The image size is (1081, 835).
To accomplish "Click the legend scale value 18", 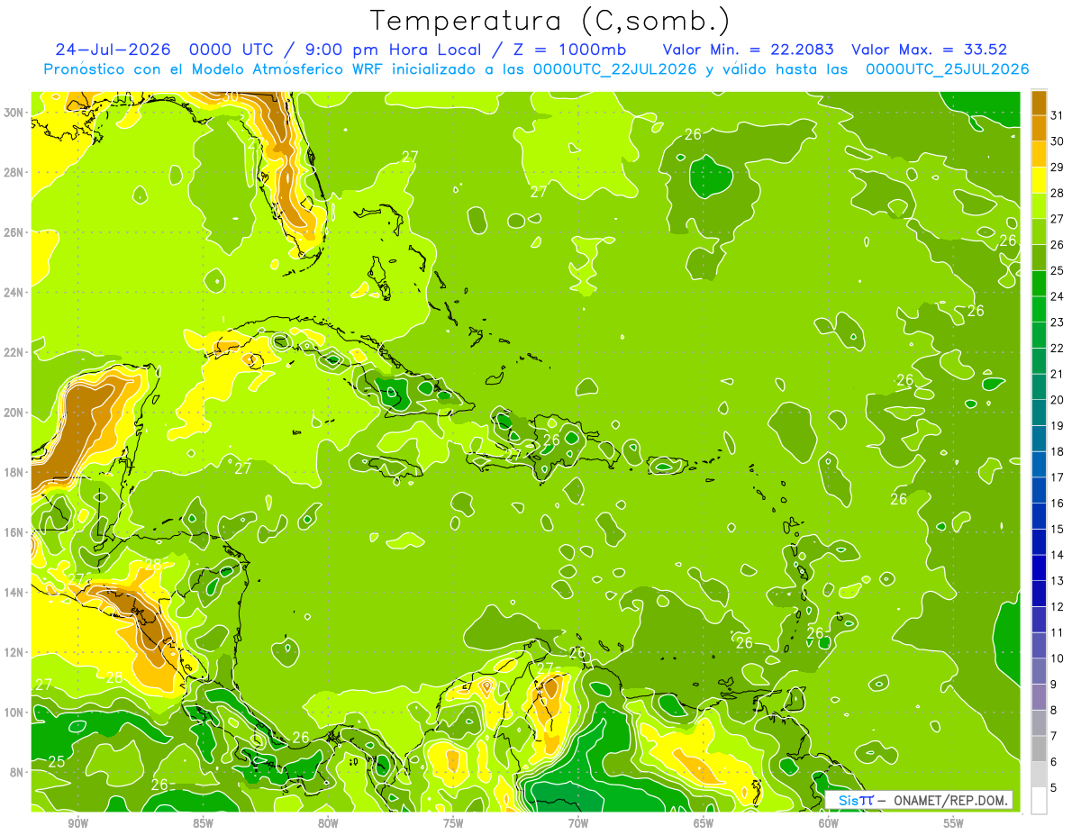I will click(1058, 451).
